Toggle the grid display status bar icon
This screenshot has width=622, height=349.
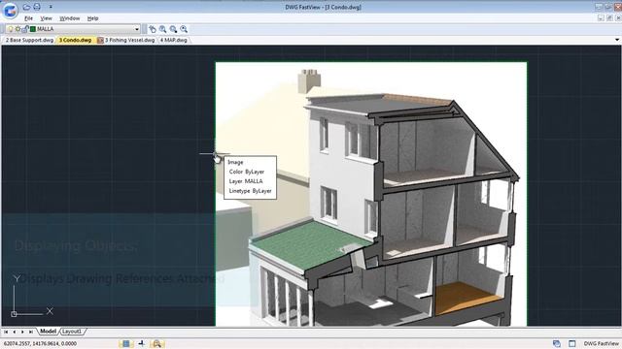click(x=126, y=343)
